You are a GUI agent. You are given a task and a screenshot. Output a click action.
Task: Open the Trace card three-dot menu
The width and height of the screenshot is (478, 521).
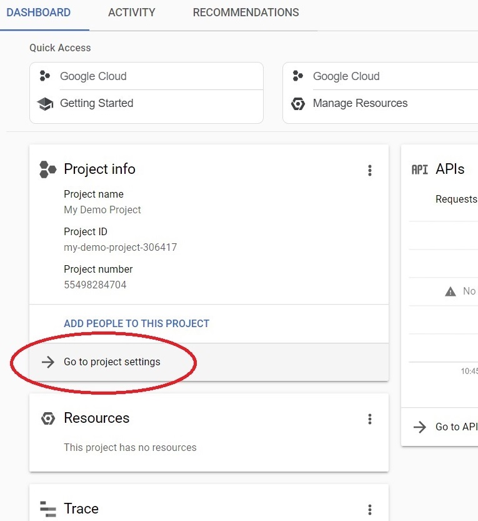[370, 509]
